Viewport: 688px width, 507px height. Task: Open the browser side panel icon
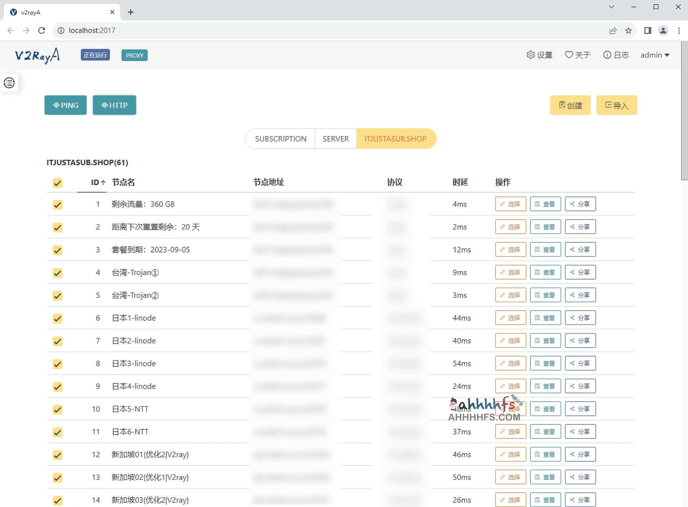click(647, 30)
